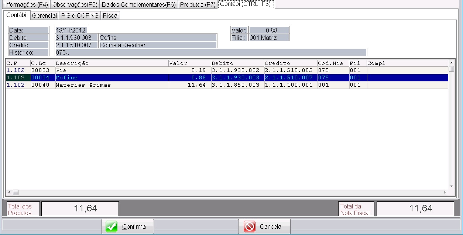Screen dimensions: 463x235
Task: Click the green checkmark Confirma icon
Action: [112, 227]
